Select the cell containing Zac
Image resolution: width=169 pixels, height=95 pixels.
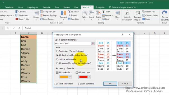coord(29,69)
